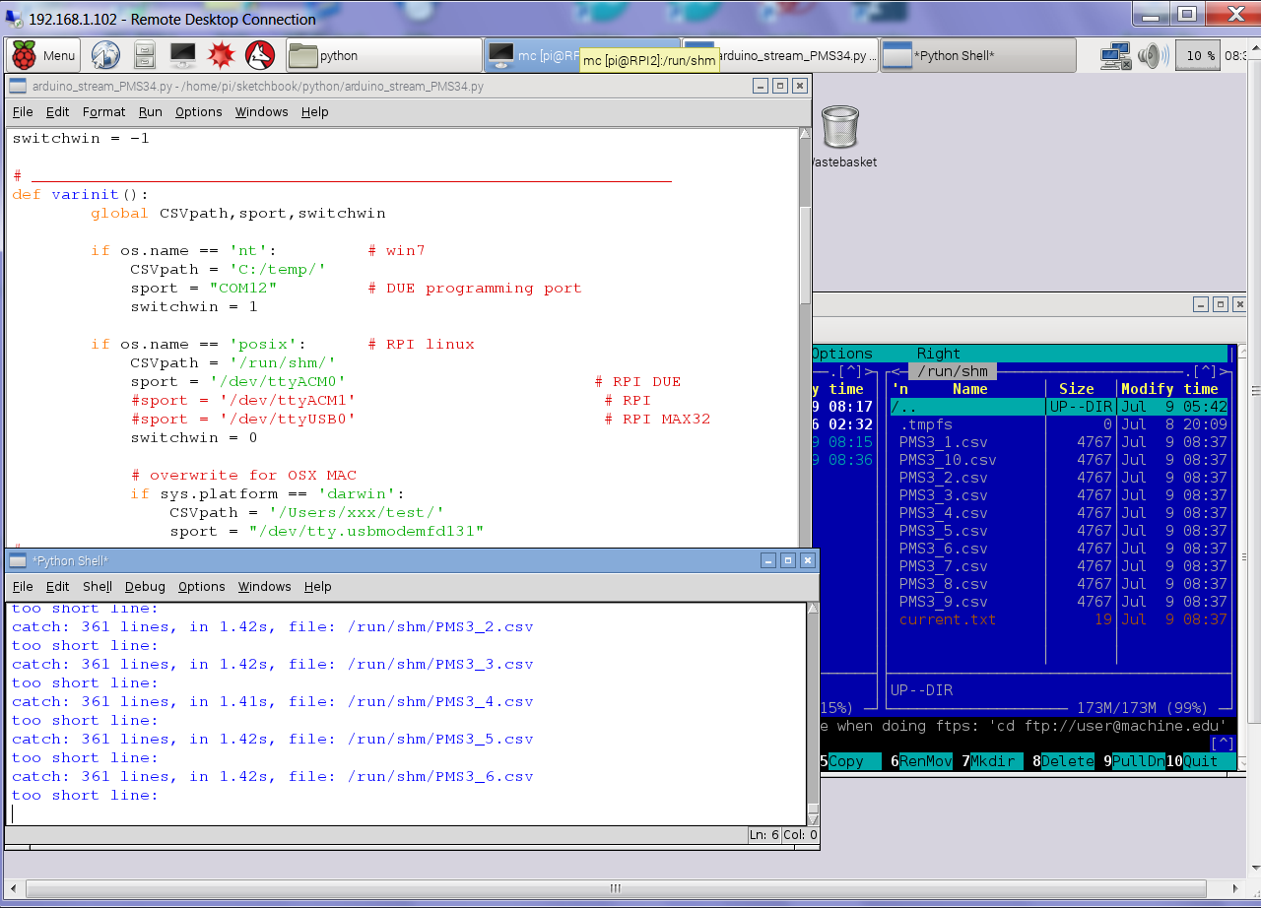Open the file manager cabinet icon
The width and height of the screenshot is (1261, 908).
click(144, 55)
